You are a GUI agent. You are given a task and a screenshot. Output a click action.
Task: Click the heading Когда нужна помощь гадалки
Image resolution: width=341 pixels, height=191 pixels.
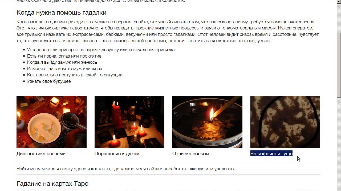(61, 12)
